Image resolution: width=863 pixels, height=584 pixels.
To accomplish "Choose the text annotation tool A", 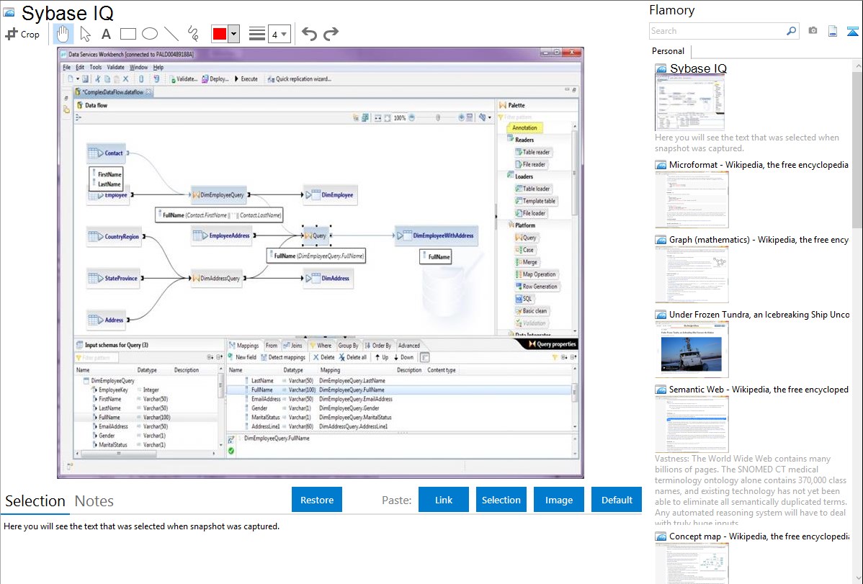I will tap(106, 34).
